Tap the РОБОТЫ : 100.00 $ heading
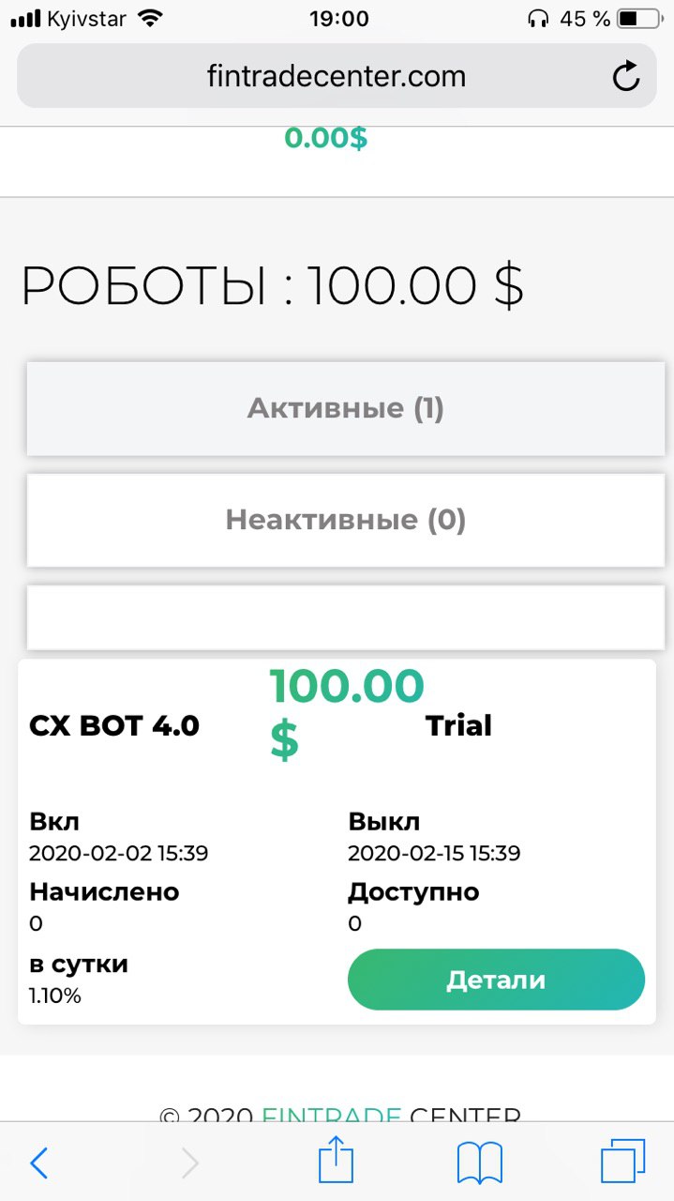674x1201 pixels. click(272, 285)
